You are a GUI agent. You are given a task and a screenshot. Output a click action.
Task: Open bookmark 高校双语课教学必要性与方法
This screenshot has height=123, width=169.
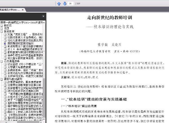[25, 118]
